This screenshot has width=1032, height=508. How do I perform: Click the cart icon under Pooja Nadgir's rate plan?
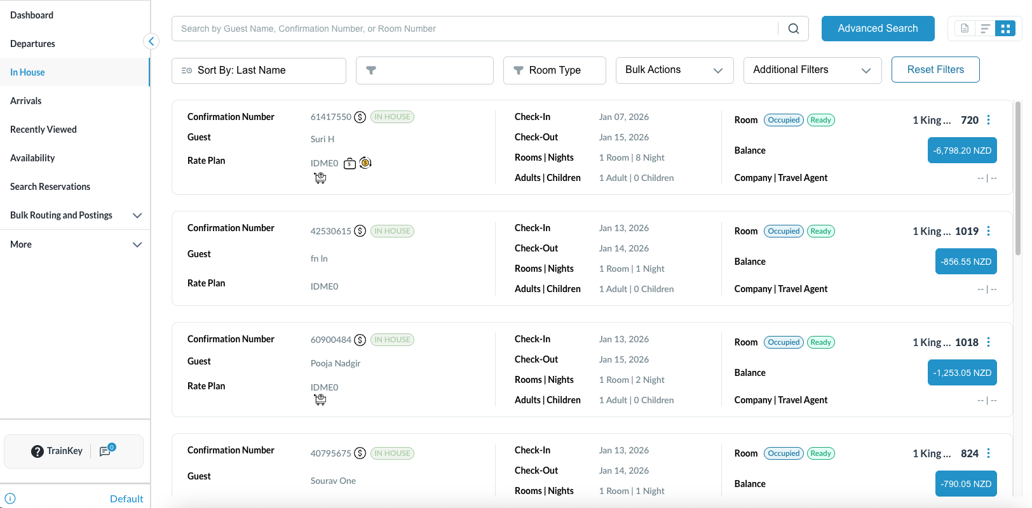(320, 400)
